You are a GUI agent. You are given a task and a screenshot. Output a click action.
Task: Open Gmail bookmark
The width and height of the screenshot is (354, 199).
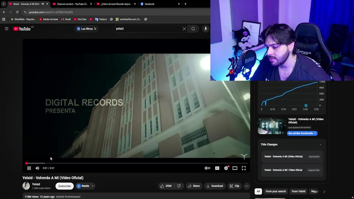point(66,19)
